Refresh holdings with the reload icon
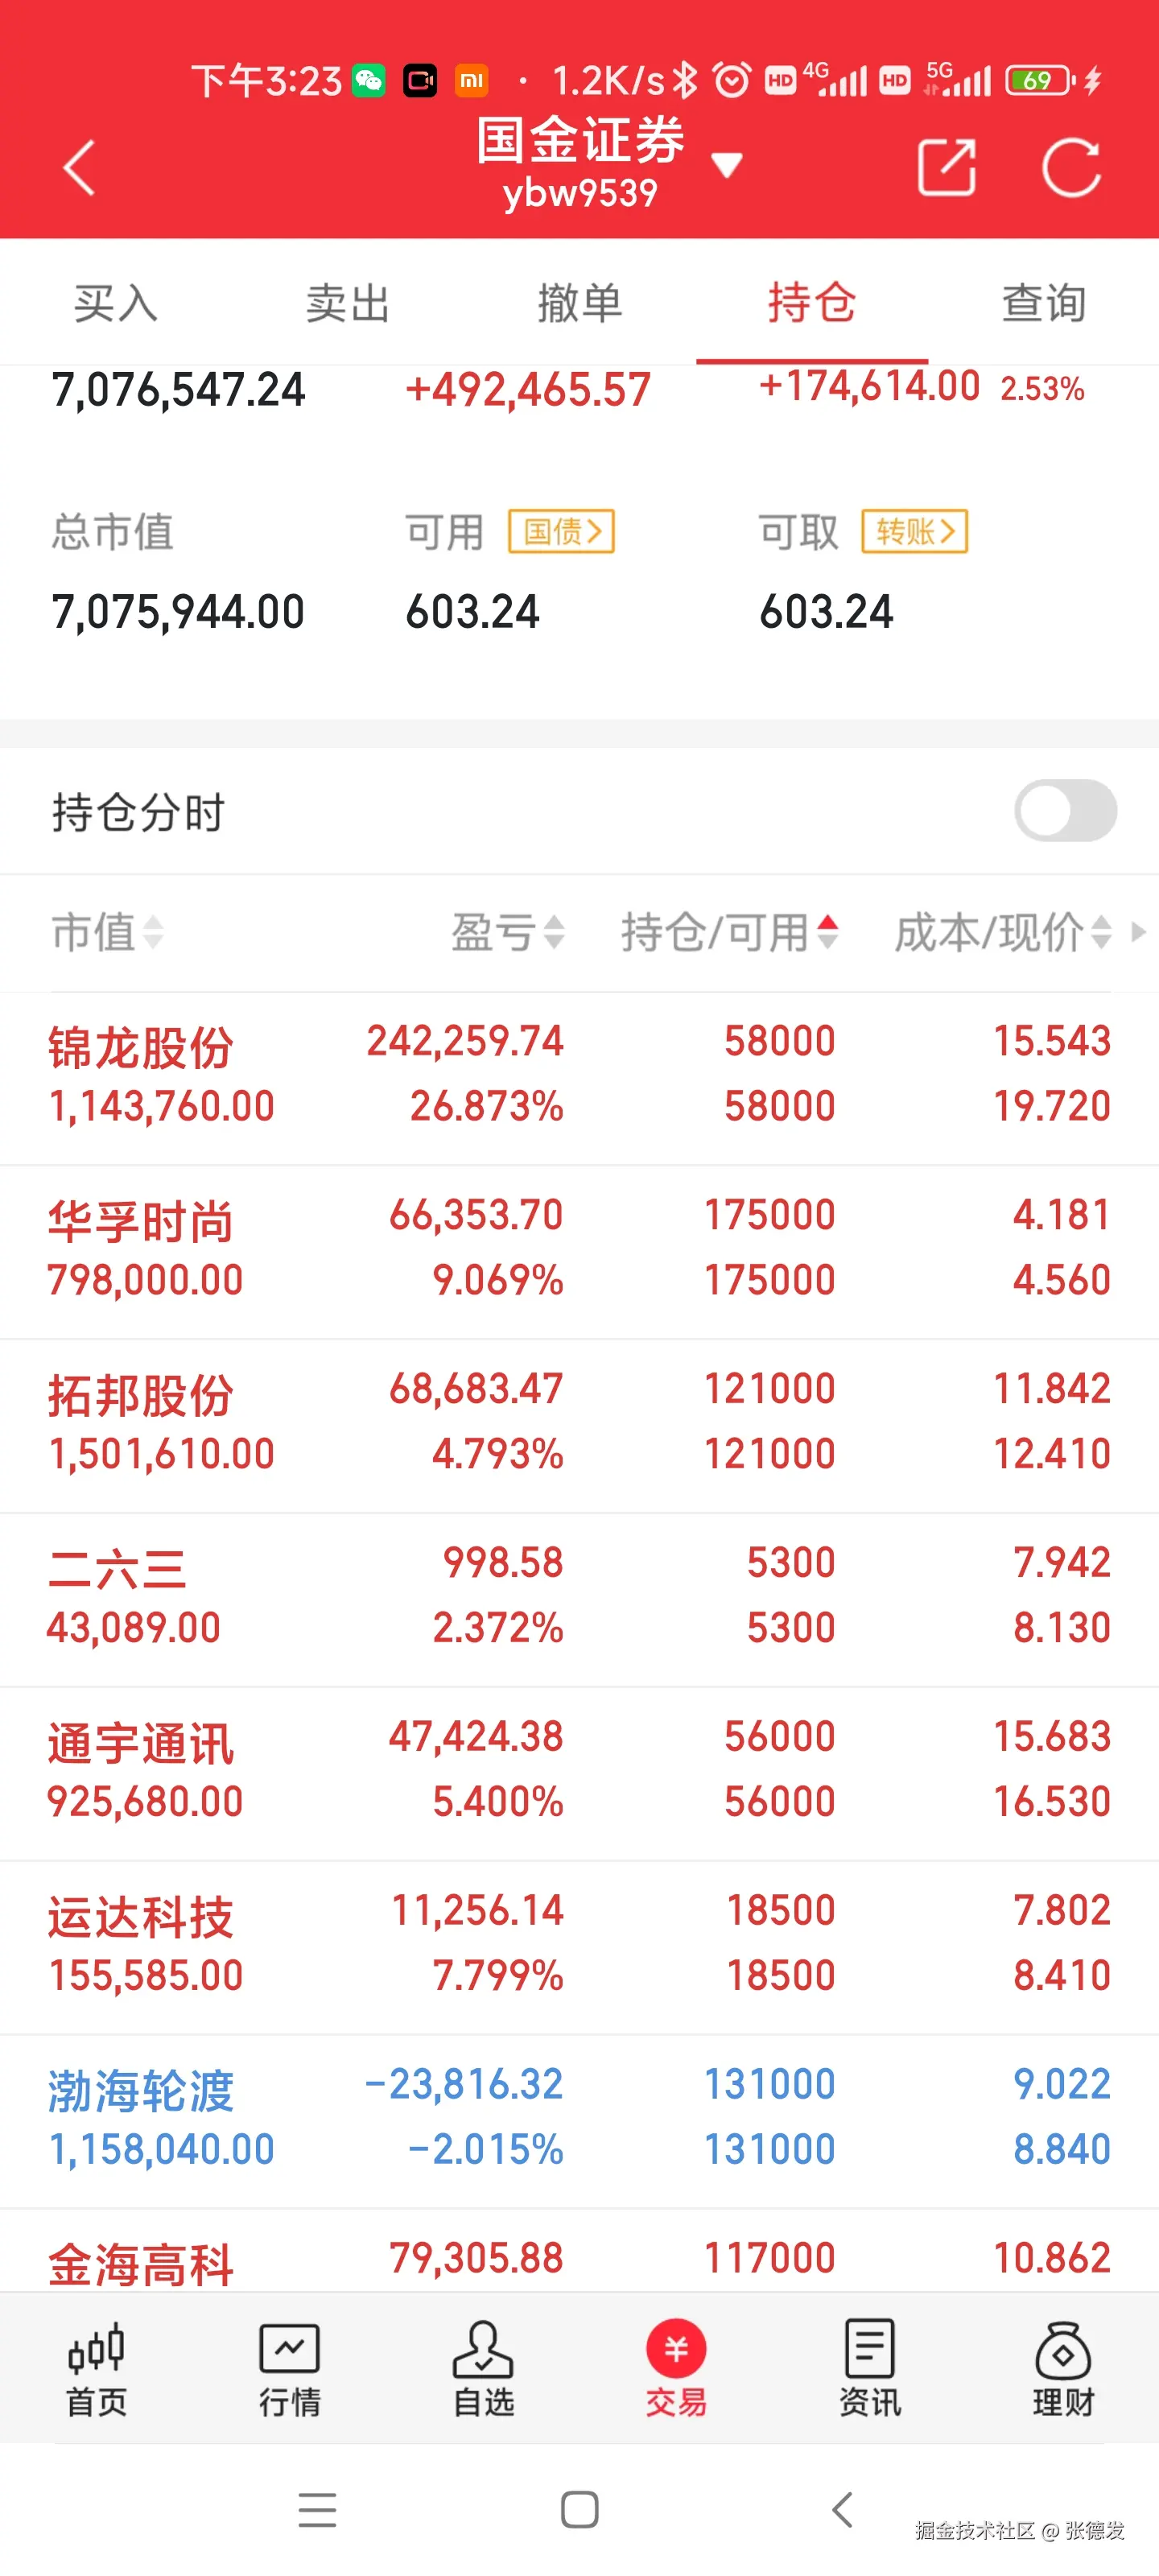 click(x=1071, y=167)
